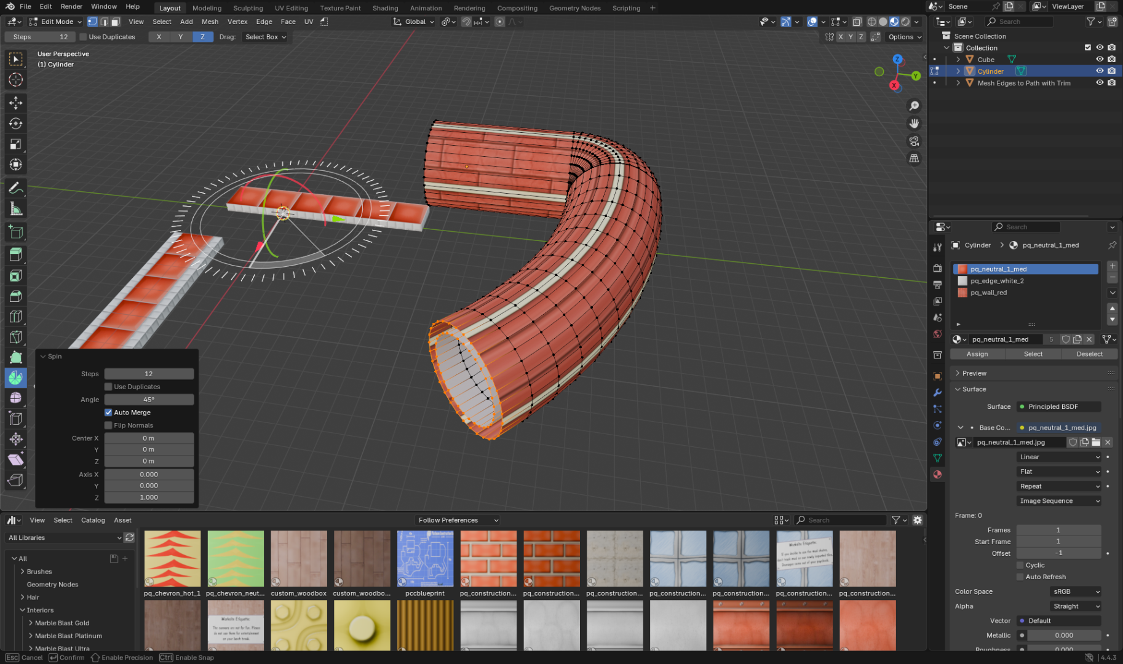Open the Mesh menu in viewport header
The image size is (1123, 664).
210,22
